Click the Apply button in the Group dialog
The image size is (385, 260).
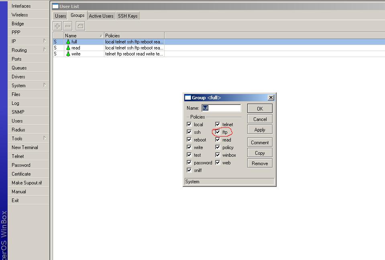click(259, 129)
